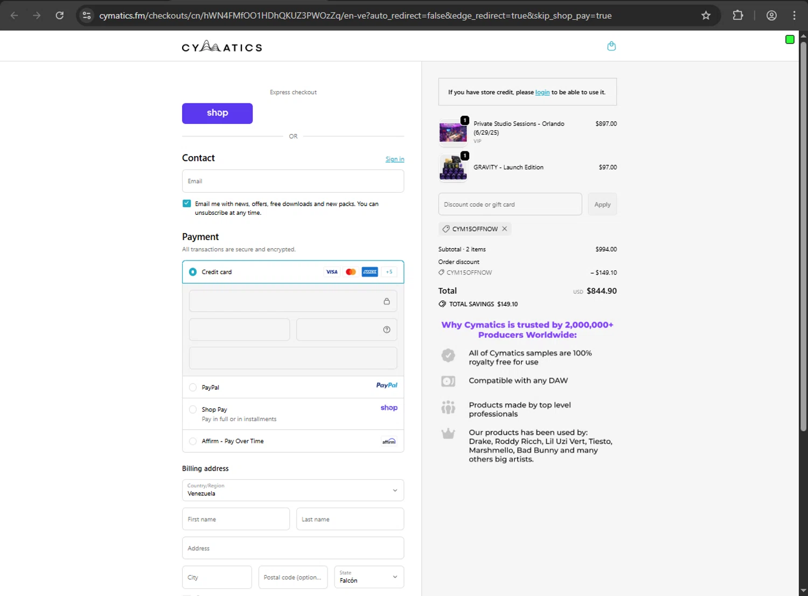Click the browser address bar URL
808x596 pixels.
pos(356,16)
